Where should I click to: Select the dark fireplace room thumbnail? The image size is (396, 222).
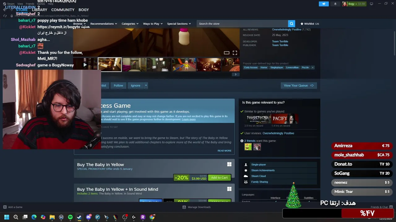tap(209, 65)
